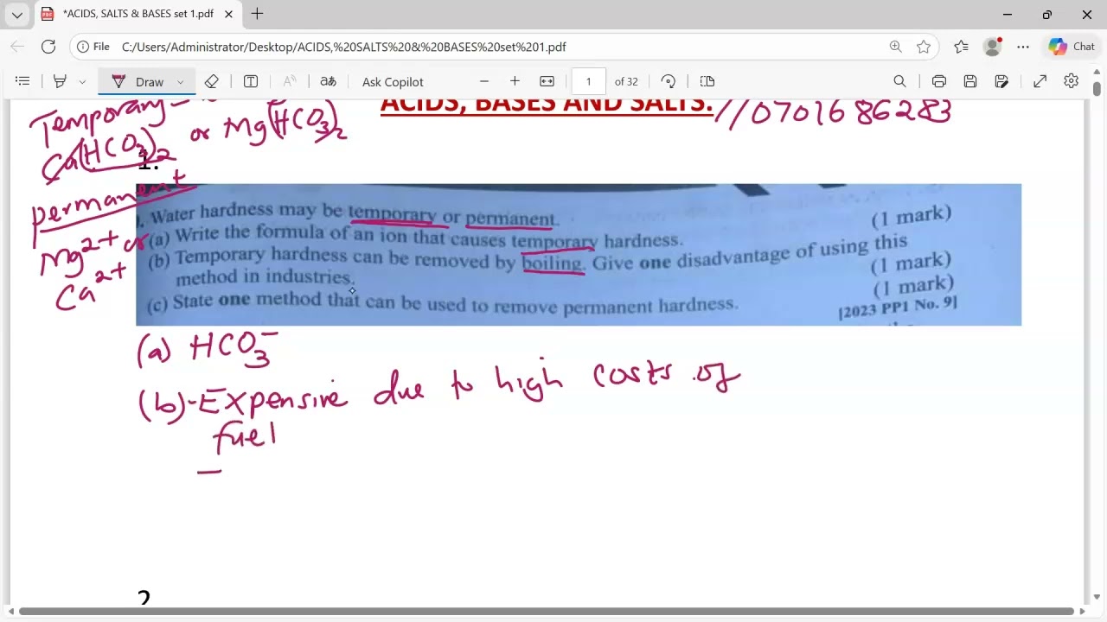Select the Highlight tool
Screen dimensions: 1107x622
pos(60,81)
